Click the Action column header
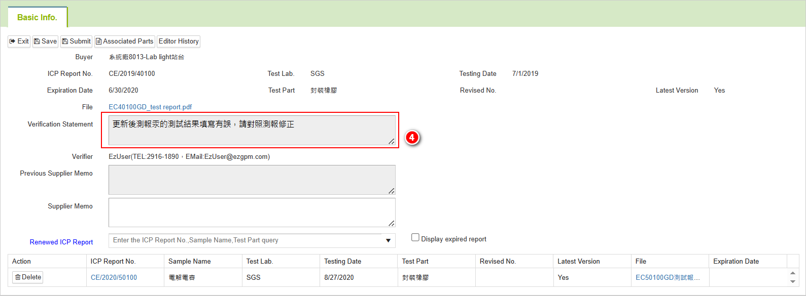The height and width of the screenshot is (296, 806). click(47, 261)
